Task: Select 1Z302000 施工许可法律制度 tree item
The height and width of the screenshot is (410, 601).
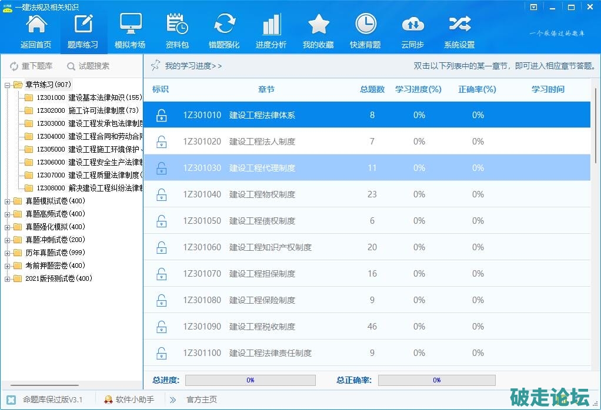Action: 87,110
